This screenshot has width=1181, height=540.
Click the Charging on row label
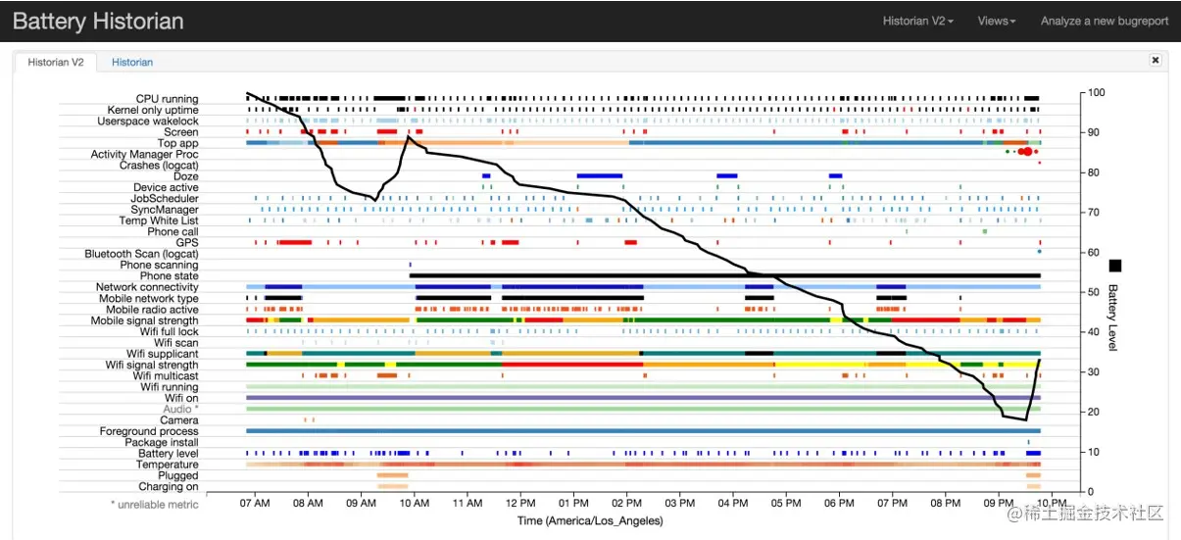coord(169,487)
